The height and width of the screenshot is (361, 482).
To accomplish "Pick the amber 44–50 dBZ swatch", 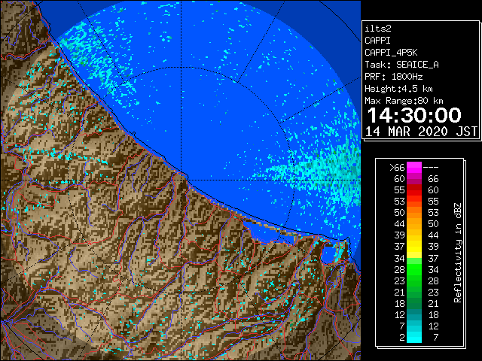I will click(414, 224).
